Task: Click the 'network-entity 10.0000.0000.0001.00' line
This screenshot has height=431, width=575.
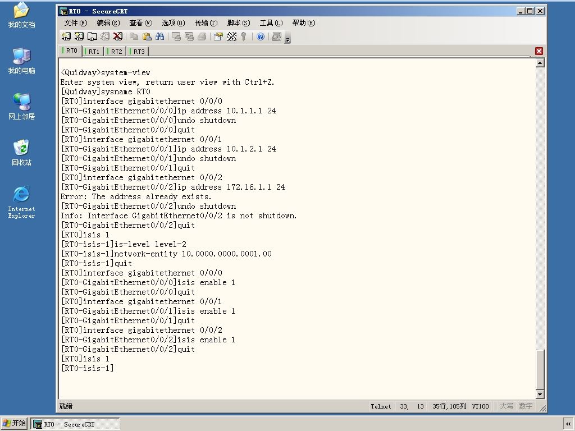Action: (166, 254)
